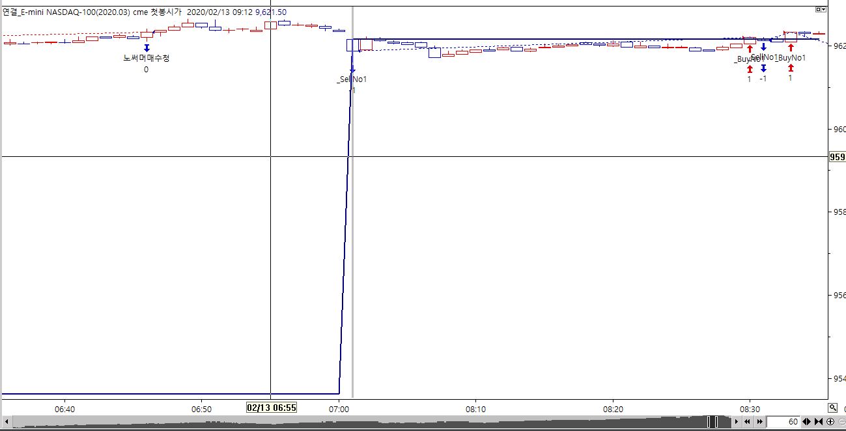Click the 08:20 time axis label
This screenshot has height=431, width=846.
coord(613,409)
